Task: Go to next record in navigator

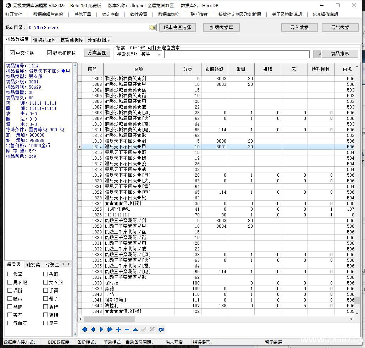Action: click(x=101, y=330)
